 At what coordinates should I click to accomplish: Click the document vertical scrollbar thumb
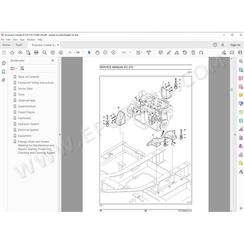click(231, 89)
